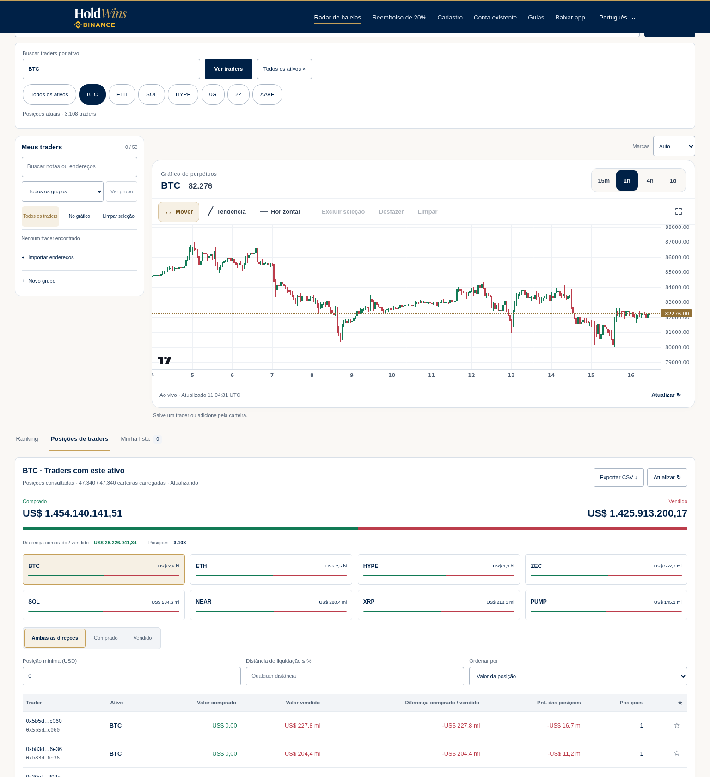Toggle chart fullscreen icon

[x=679, y=211]
